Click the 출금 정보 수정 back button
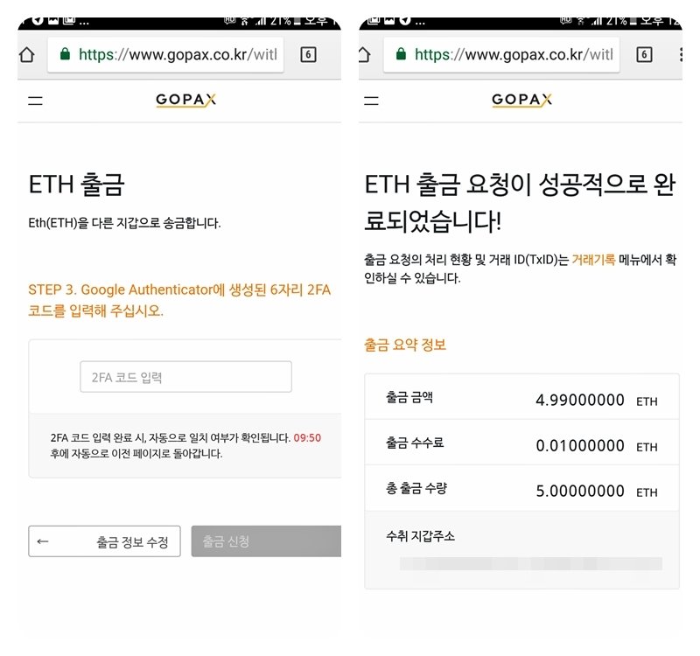 pos(104,541)
